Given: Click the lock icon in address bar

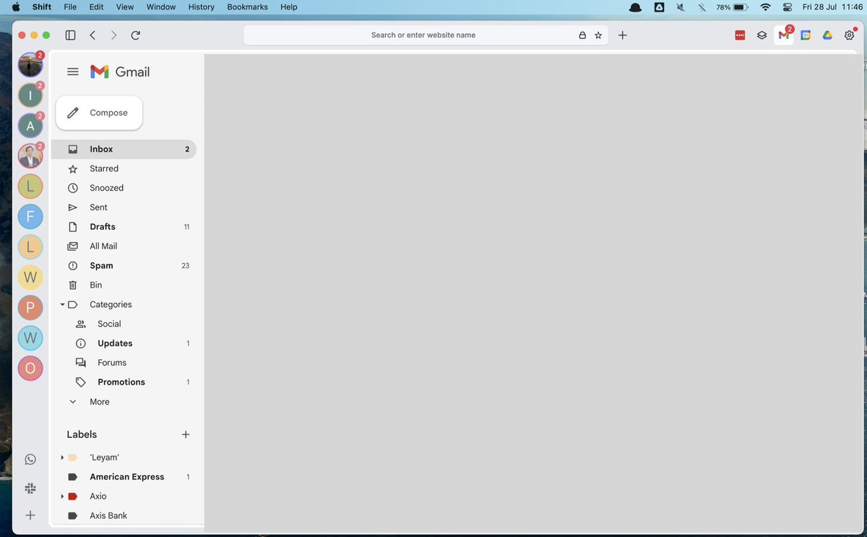Looking at the screenshot, I should pos(582,35).
